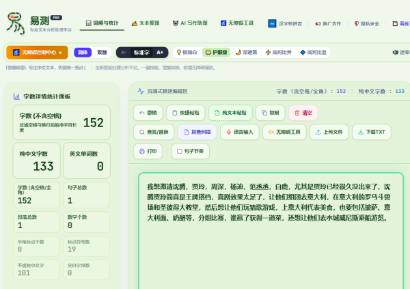Open the 词频与统计 tab
Viewport: 410px width, 289px height.
pos(102,23)
